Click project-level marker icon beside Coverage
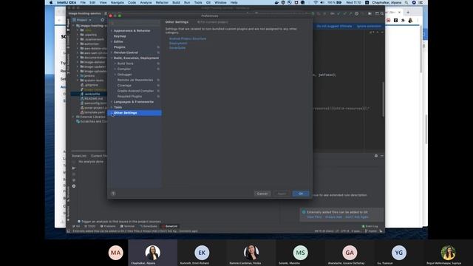This screenshot has height=266, width=473. (x=158, y=86)
